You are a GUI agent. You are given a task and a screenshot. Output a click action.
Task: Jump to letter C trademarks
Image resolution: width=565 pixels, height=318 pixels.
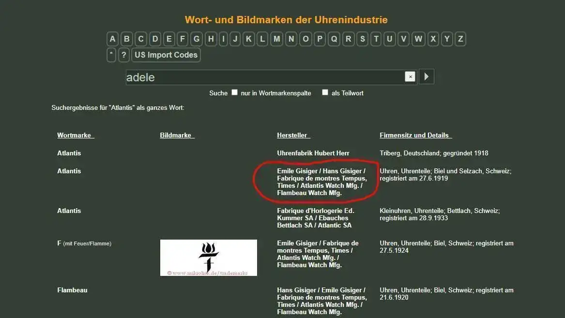click(x=141, y=39)
